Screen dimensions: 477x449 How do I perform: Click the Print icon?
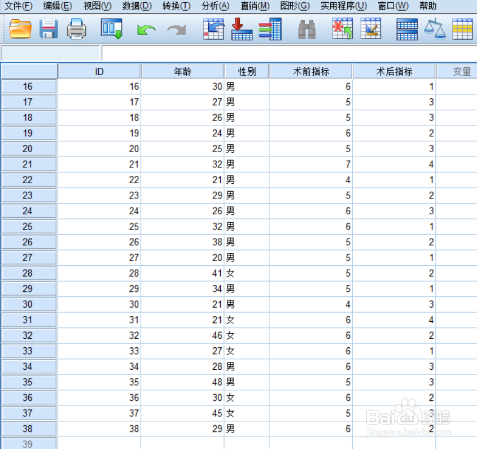76,29
